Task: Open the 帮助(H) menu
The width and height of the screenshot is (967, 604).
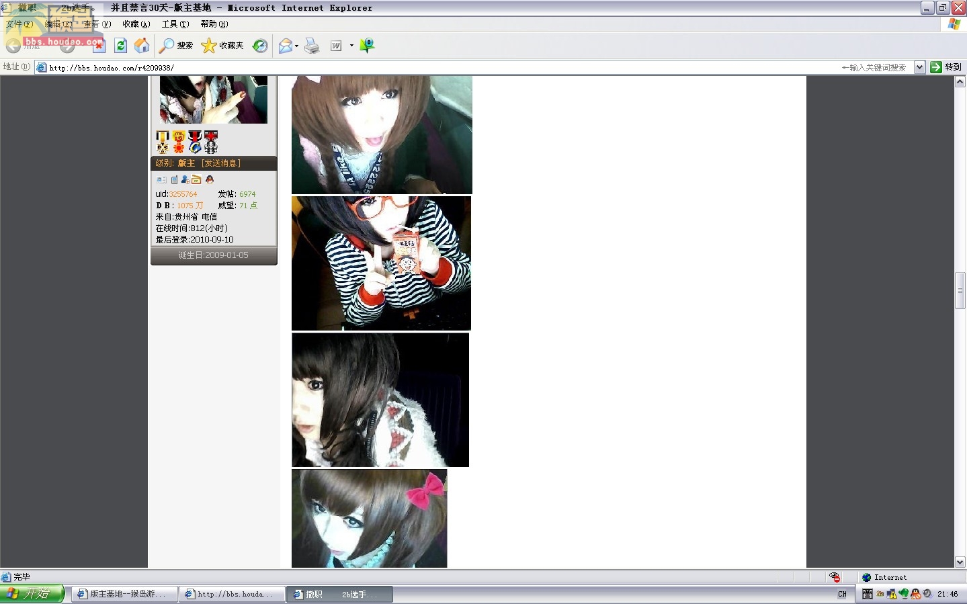Action: [214, 24]
